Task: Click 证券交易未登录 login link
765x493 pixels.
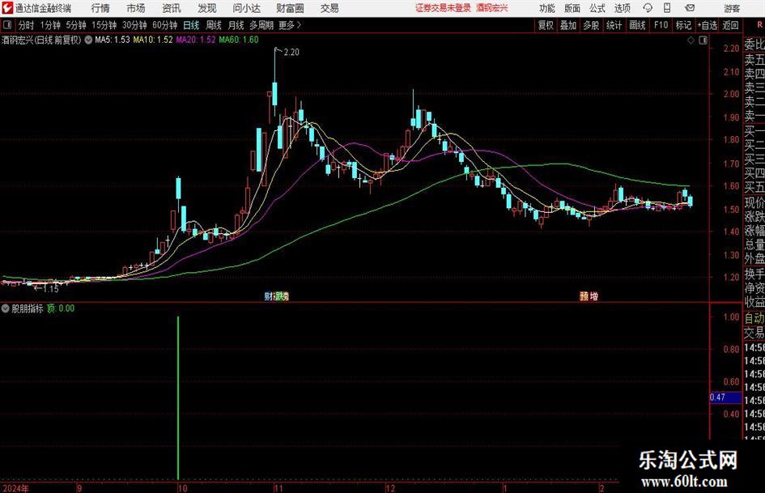Action: 443,8
